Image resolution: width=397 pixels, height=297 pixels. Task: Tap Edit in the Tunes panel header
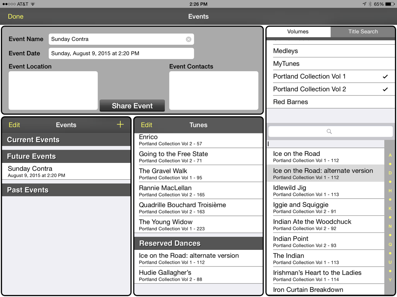click(146, 125)
